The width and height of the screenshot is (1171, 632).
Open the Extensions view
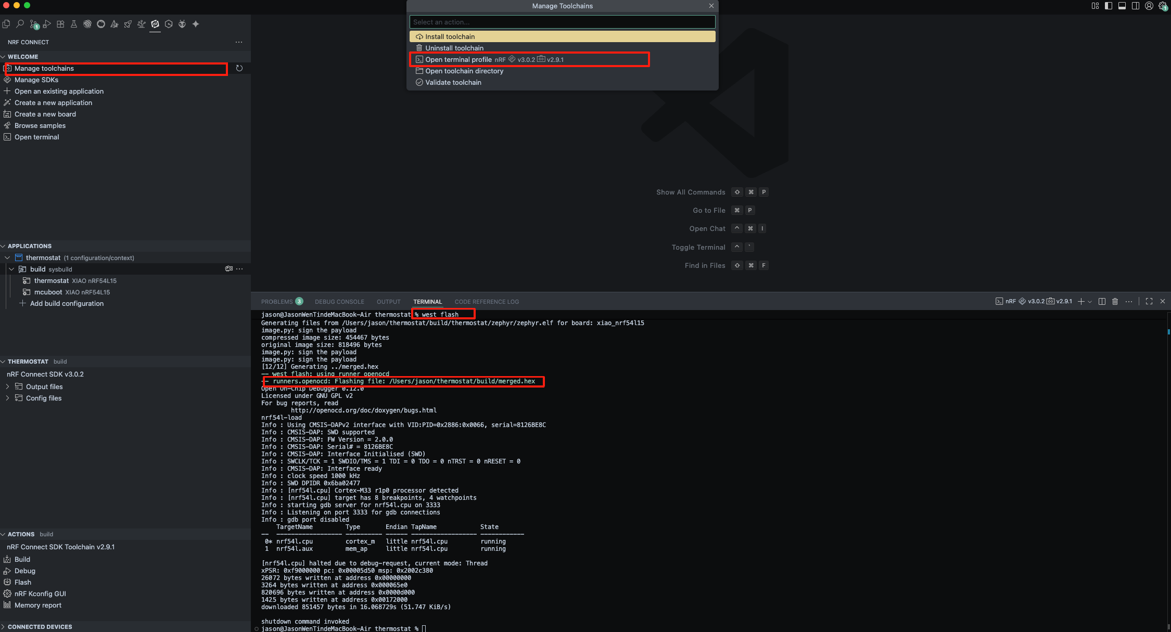[60, 24]
